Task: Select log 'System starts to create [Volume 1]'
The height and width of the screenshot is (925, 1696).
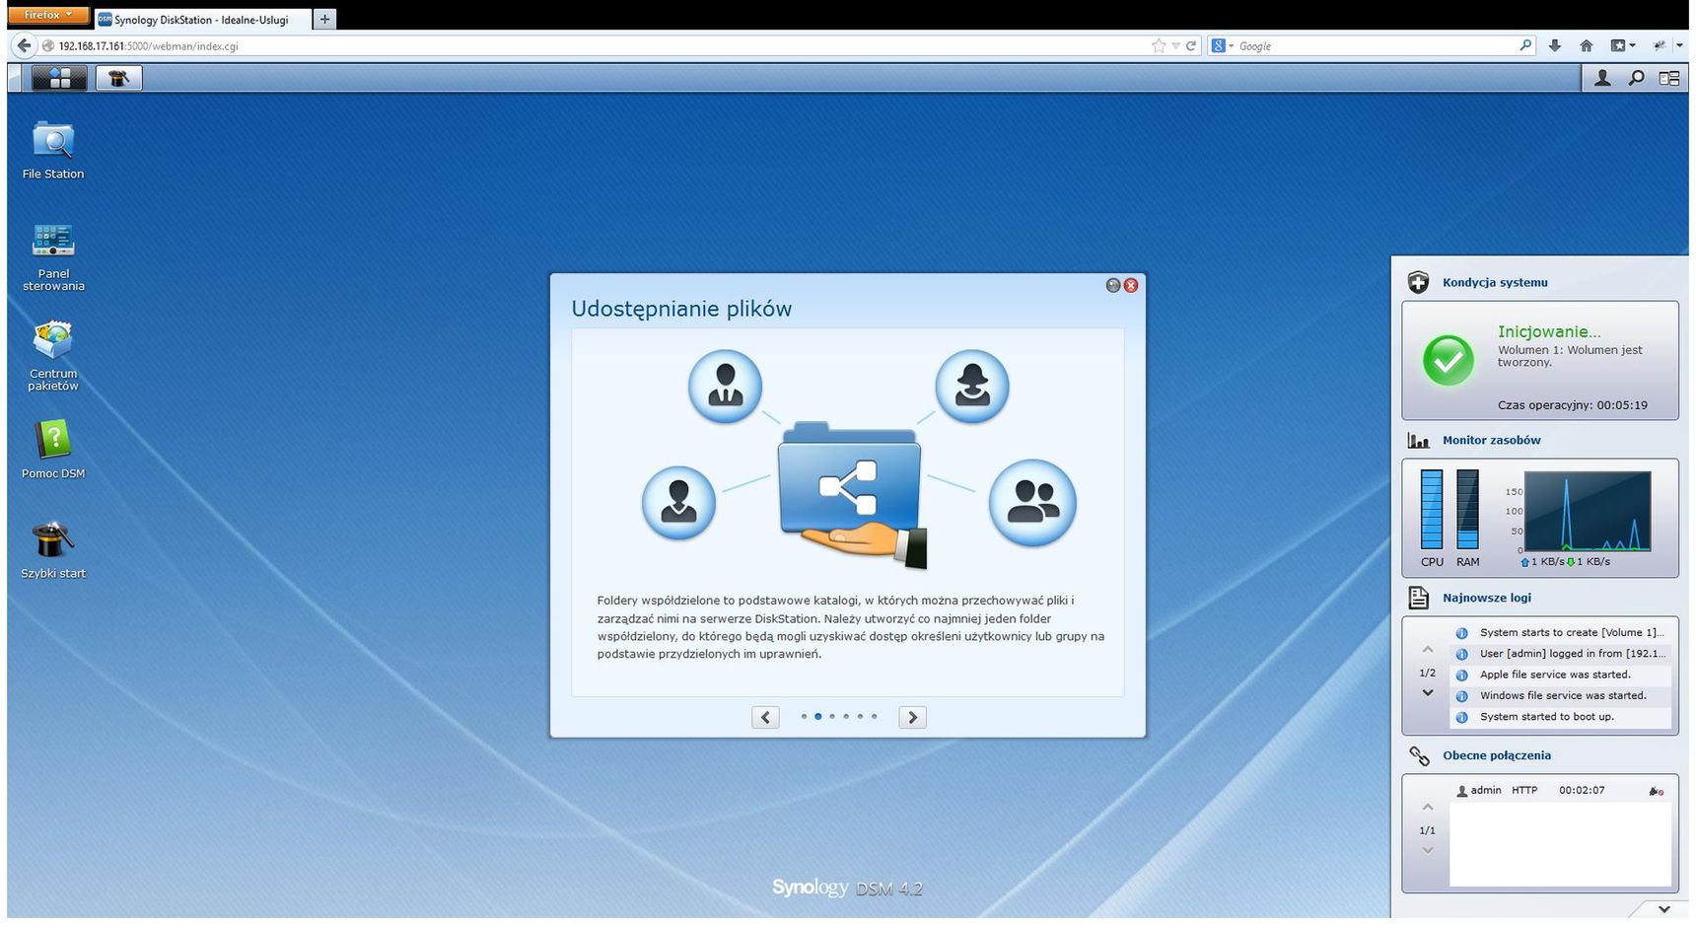Action: pos(1561,632)
